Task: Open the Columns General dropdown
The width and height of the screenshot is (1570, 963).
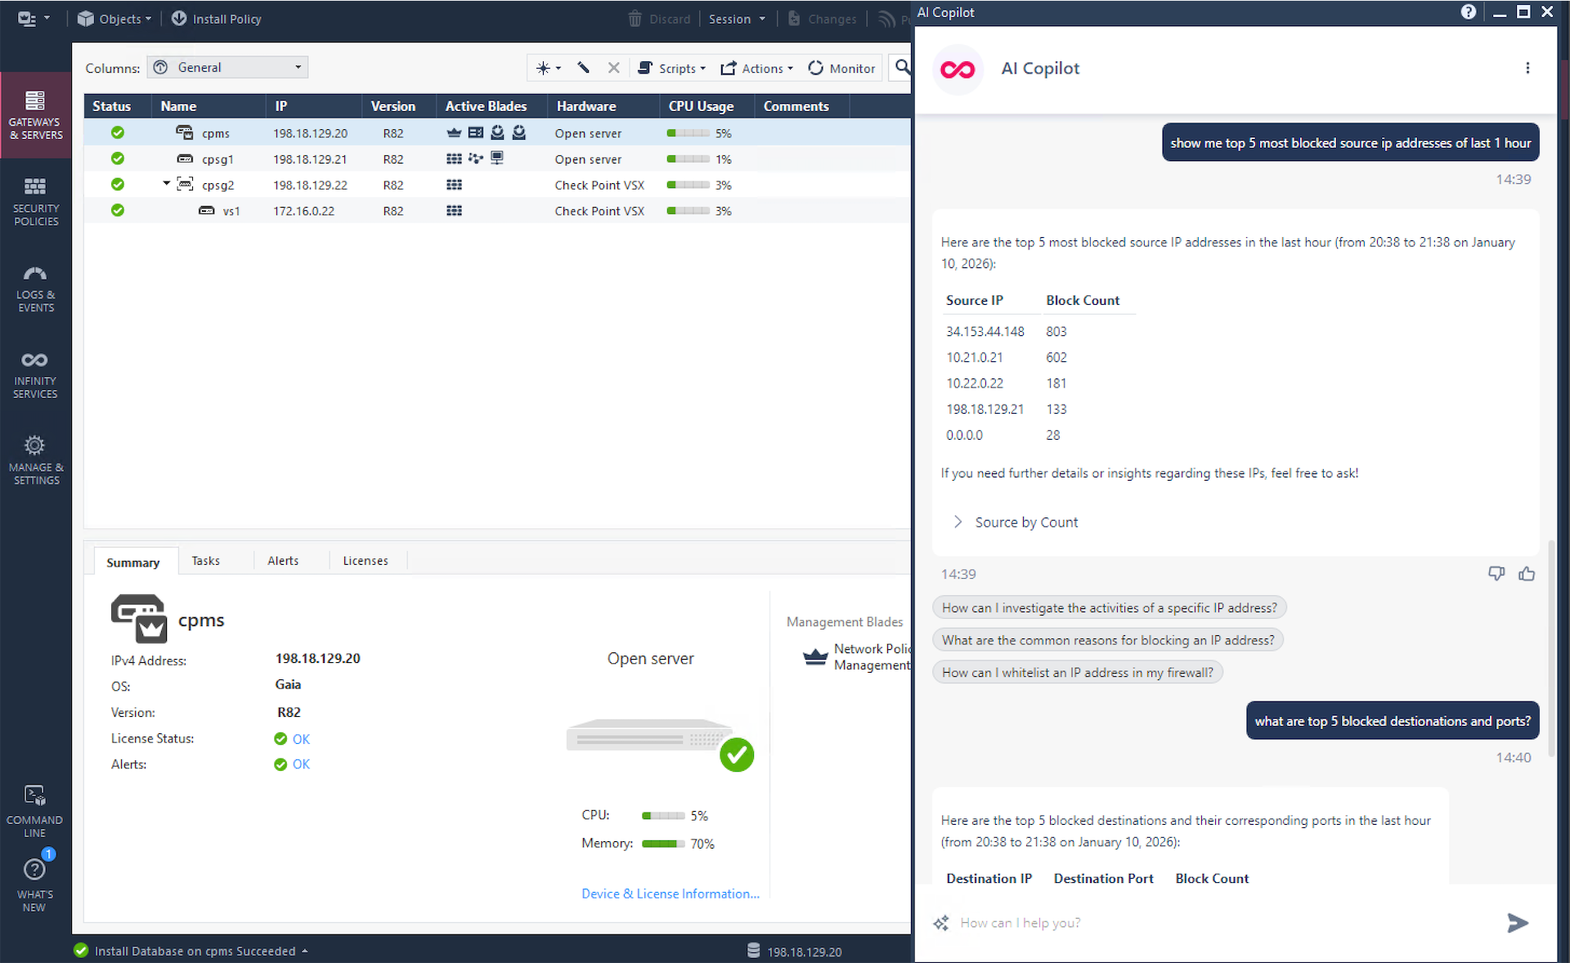Action: click(227, 68)
